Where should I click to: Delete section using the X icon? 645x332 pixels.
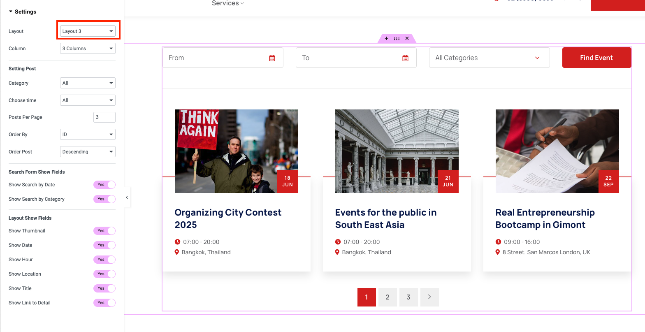point(407,38)
